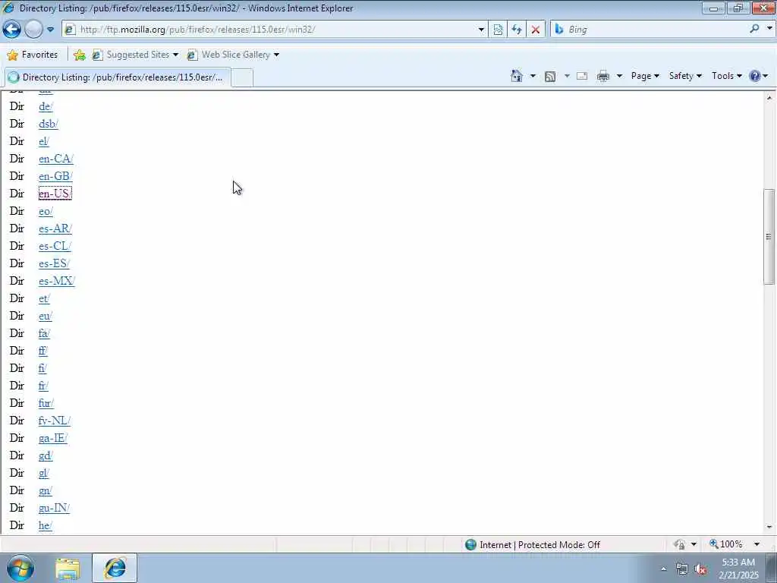This screenshot has width=777, height=583.
Task: Expand the Home button dropdown arrow
Action: coord(533,76)
